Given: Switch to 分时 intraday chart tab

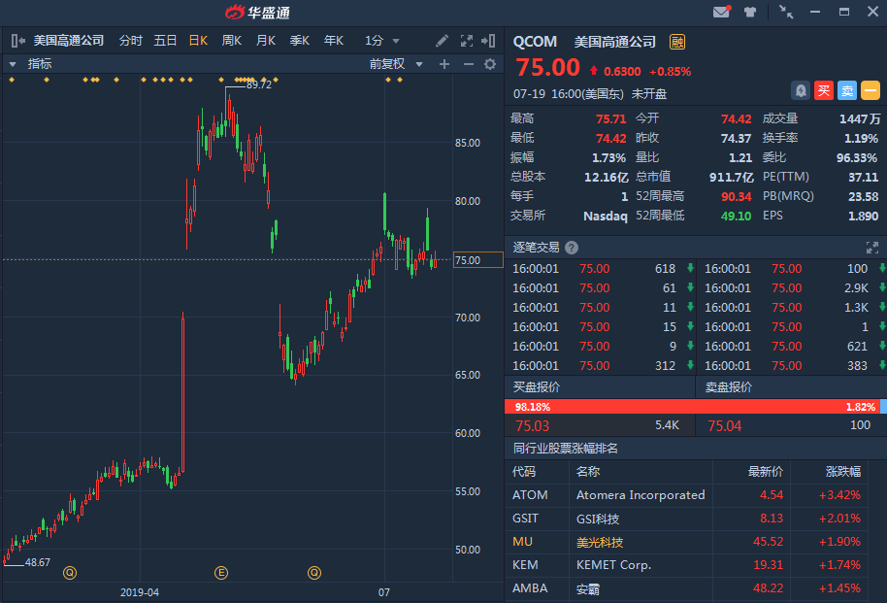Looking at the screenshot, I should click(131, 41).
